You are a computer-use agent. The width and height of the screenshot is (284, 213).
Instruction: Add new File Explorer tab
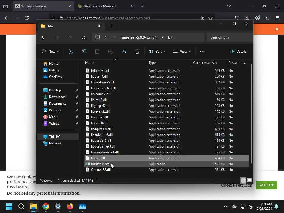(x=111, y=26)
